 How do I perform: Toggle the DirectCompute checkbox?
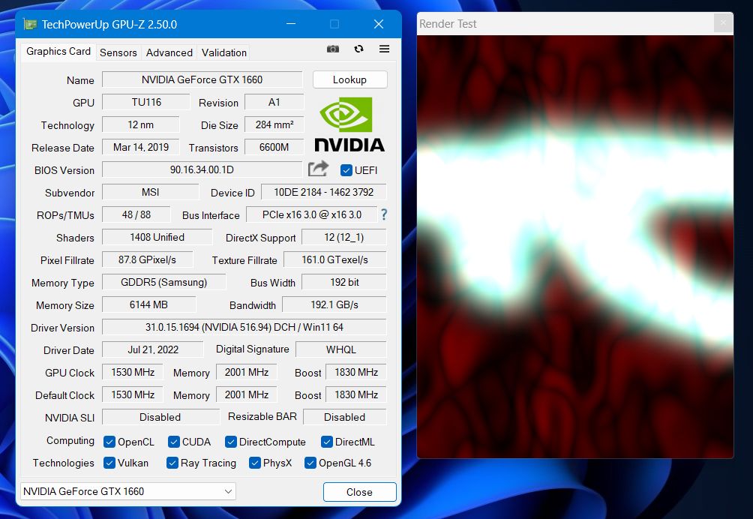[x=231, y=442]
